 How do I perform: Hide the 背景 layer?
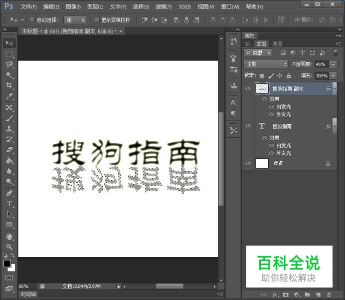click(248, 163)
